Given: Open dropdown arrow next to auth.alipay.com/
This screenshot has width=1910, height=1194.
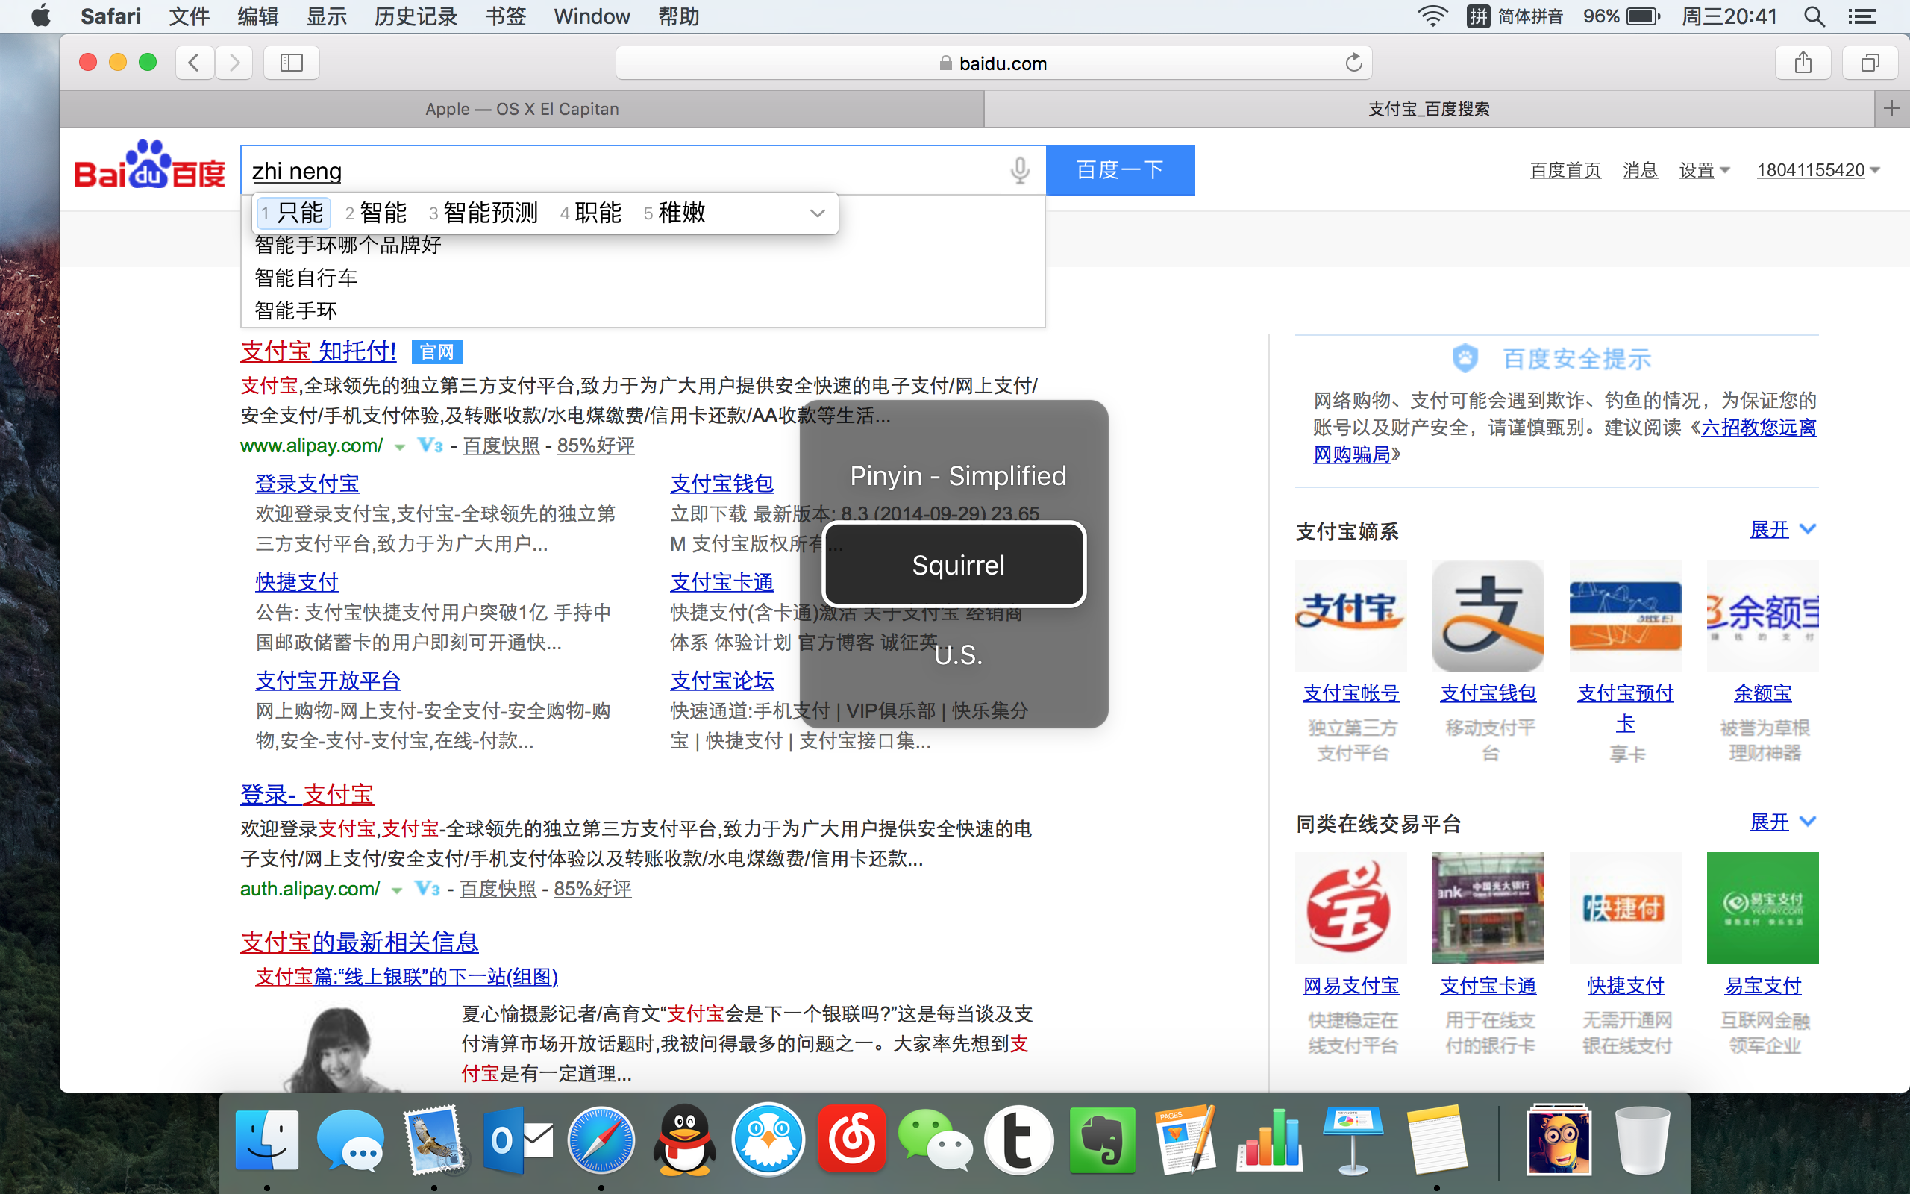Looking at the screenshot, I should (x=396, y=890).
